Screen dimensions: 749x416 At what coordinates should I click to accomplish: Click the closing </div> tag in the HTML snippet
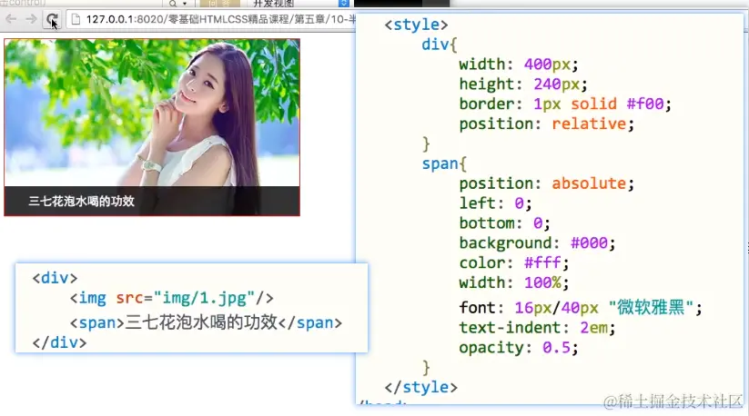(x=59, y=343)
